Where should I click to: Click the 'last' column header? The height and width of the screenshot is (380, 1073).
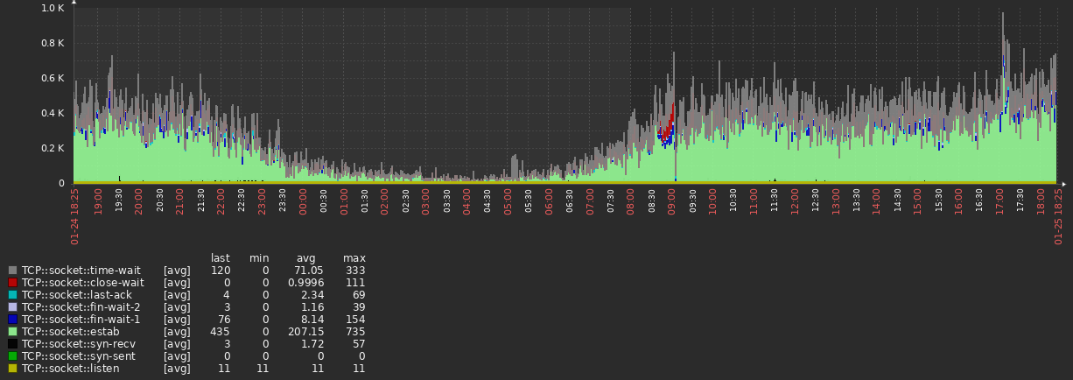point(221,258)
